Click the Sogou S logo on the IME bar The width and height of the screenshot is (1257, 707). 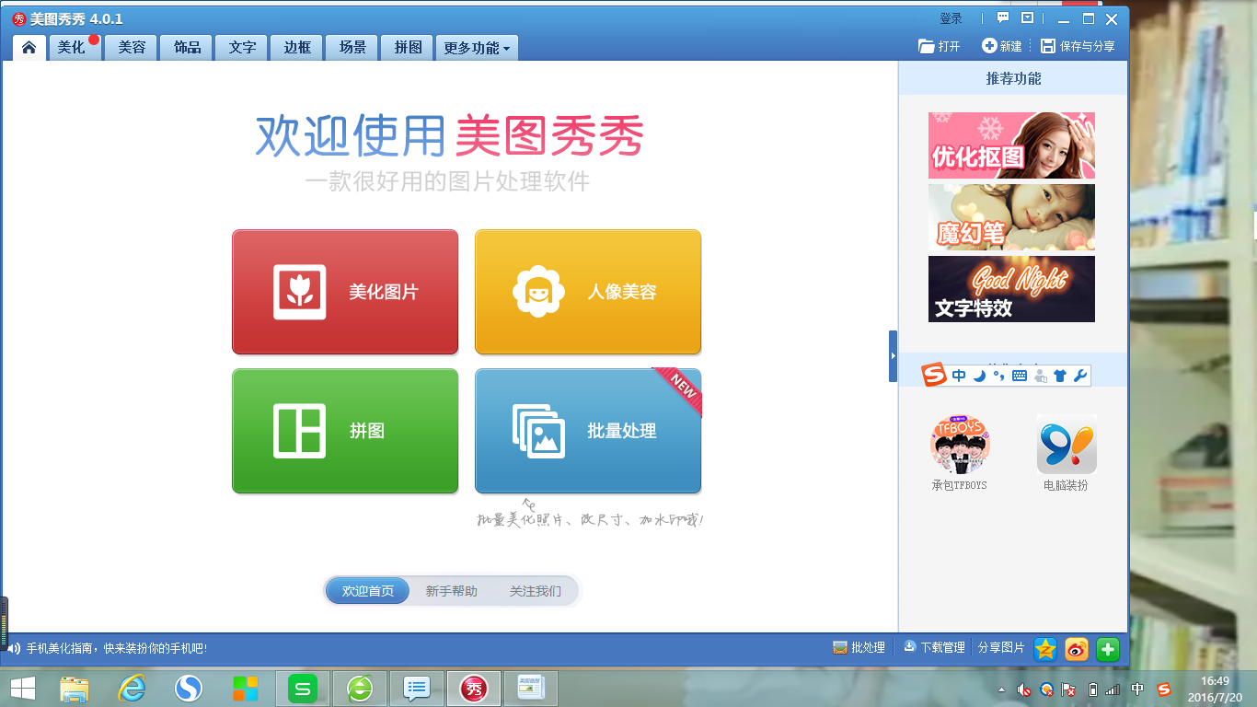935,375
